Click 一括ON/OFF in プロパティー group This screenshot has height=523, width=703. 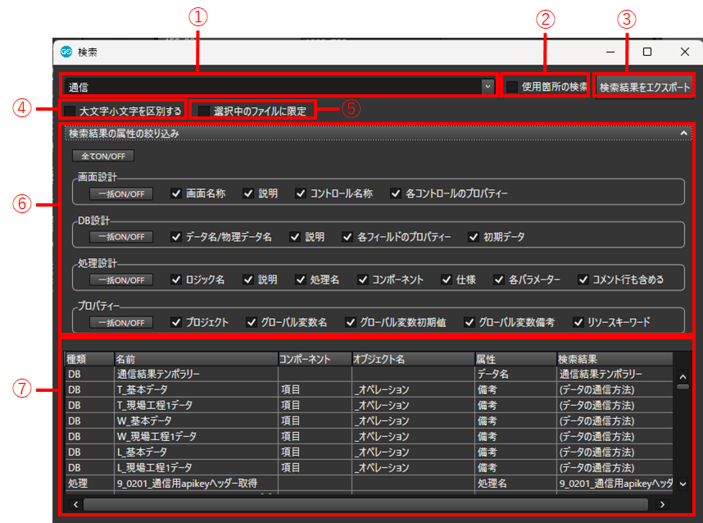121,322
